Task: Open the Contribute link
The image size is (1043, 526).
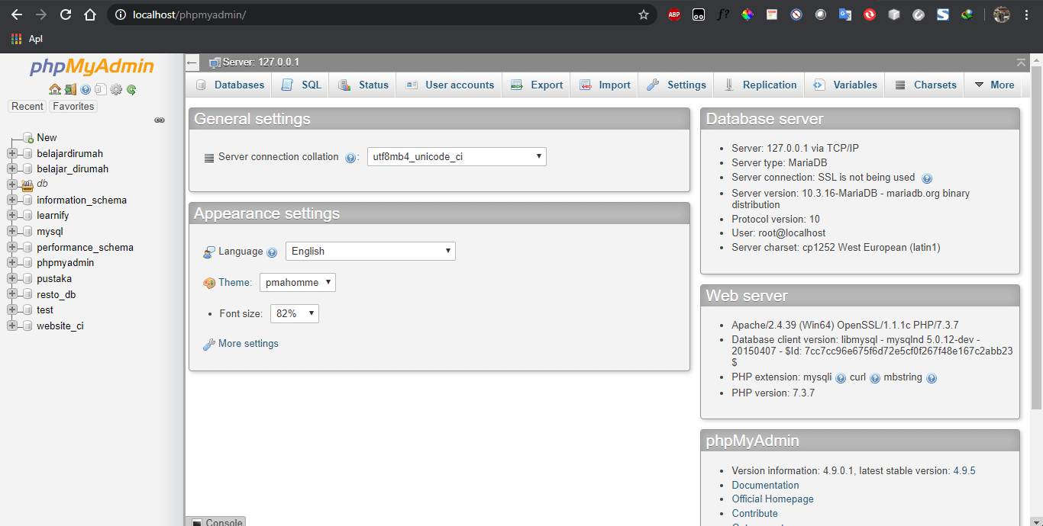Action: pos(754,514)
